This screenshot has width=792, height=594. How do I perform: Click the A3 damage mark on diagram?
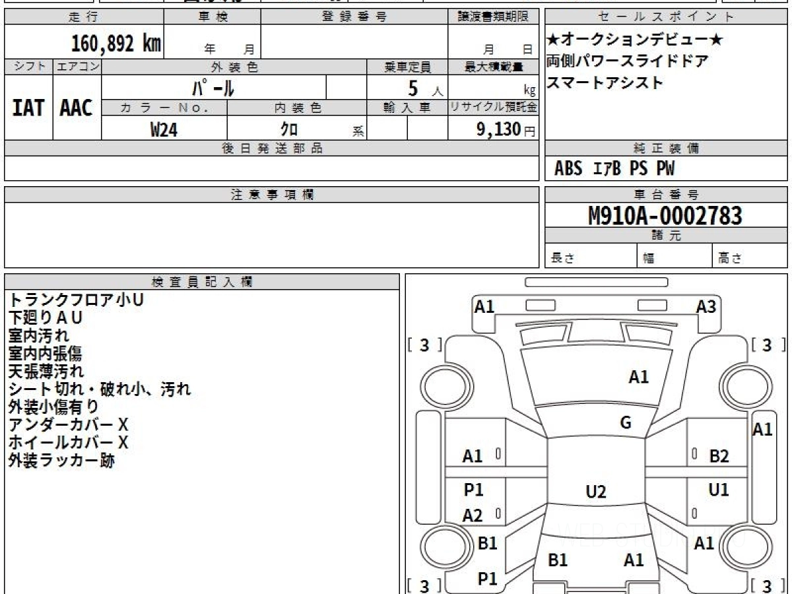(706, 307)
